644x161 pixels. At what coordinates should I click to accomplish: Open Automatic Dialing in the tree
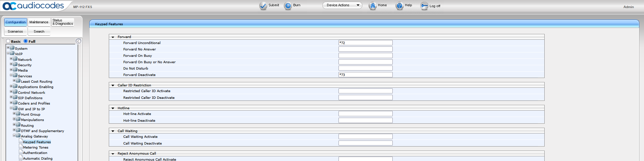[38, 158]
